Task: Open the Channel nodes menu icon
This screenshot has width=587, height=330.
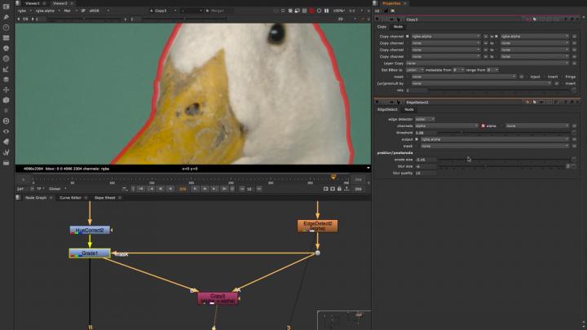Action: pos(6,37)
